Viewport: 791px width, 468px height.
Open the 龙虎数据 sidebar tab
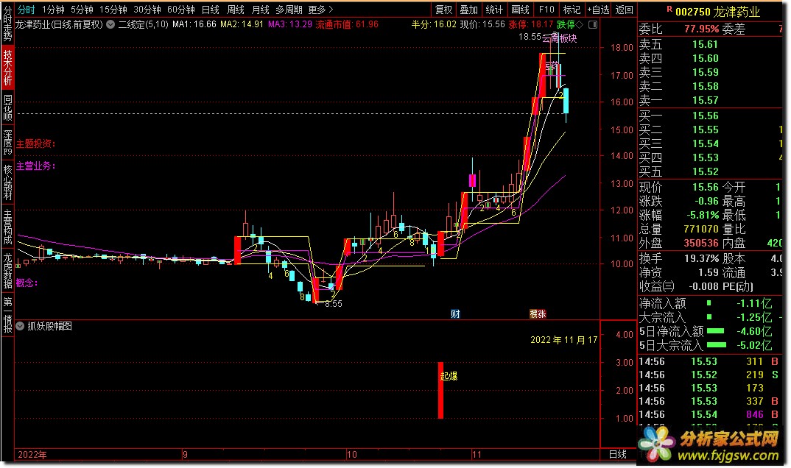[7, 271]
